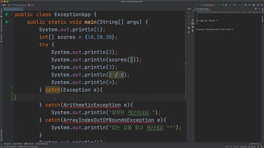
Task: Open the Git tool window at bottom
Action: coord(7,144)
